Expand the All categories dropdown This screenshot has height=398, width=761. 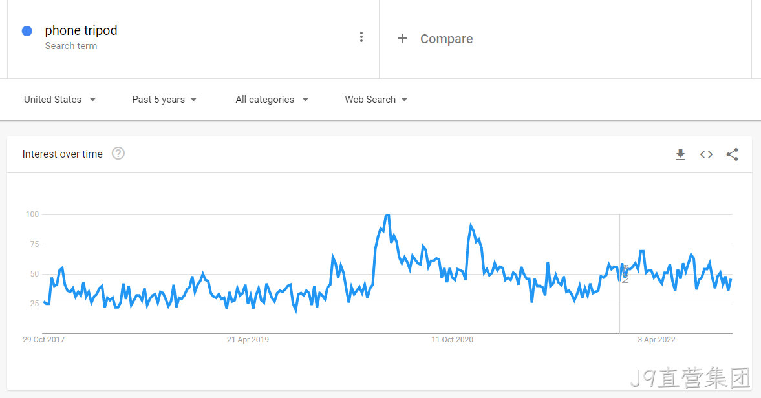pos(272,99)
